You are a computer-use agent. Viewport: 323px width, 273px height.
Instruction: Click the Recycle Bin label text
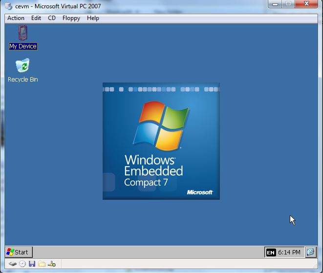coord(23,80)
